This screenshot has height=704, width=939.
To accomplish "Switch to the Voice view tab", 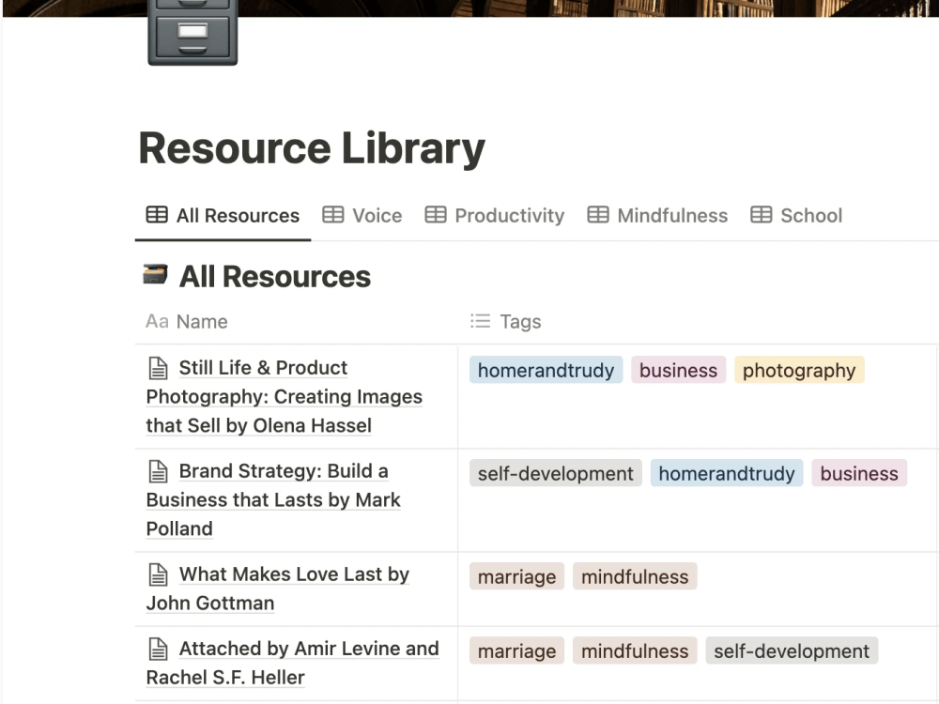I will (362, 216).
